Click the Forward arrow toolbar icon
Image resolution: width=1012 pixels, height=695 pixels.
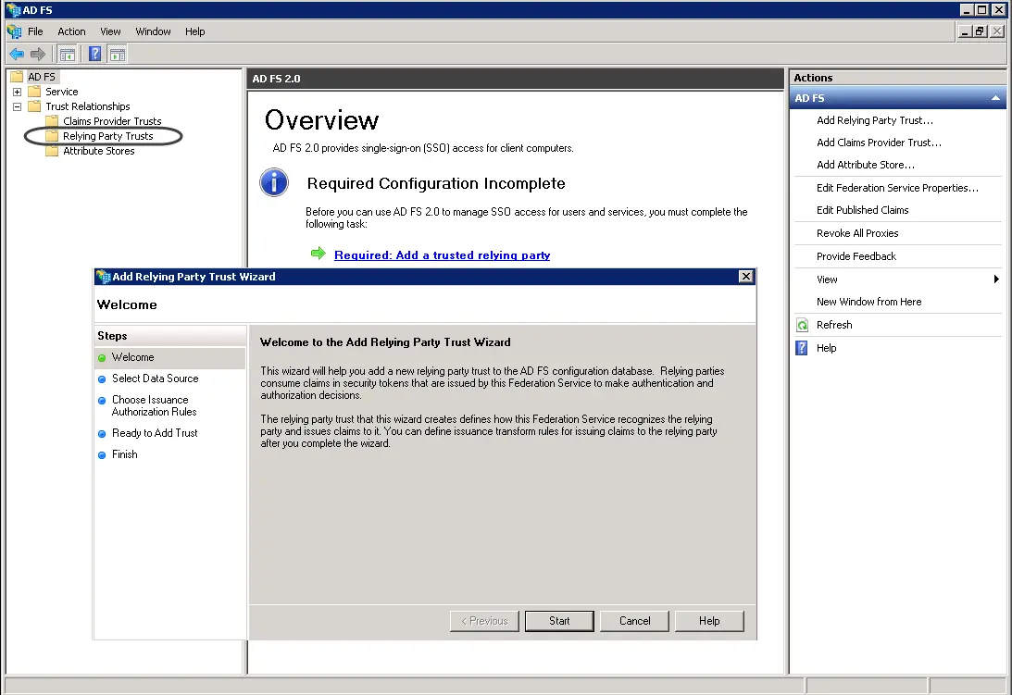point(38,55)
